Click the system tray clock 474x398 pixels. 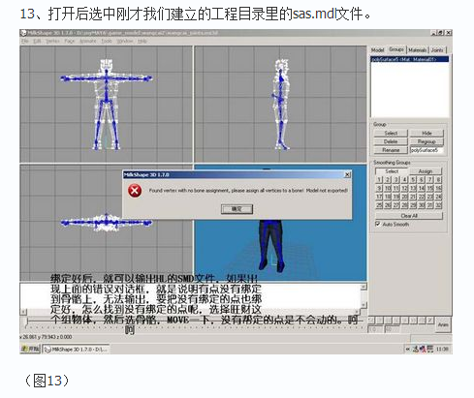tap(442, 349)
